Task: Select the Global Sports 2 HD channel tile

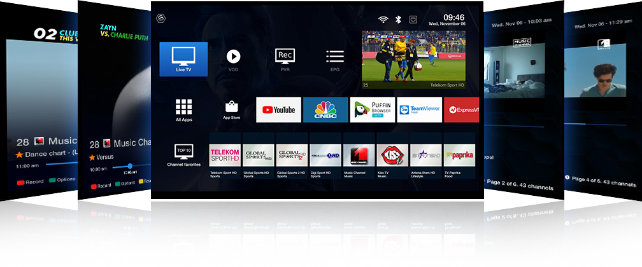Action: 292,155
